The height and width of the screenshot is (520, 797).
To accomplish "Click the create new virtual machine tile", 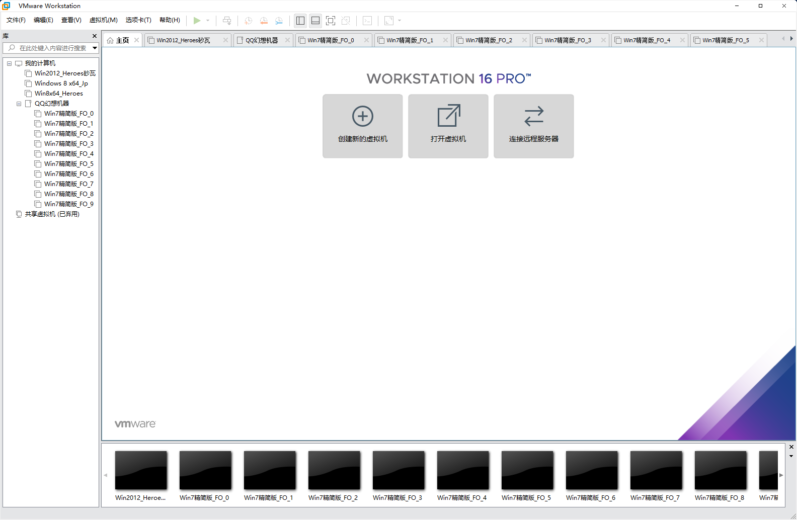I will pyautogui.click(x=362, y=126).
